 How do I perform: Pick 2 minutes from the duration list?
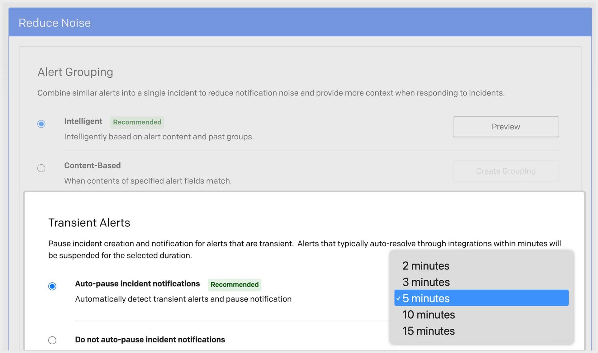tap(426, 266)
